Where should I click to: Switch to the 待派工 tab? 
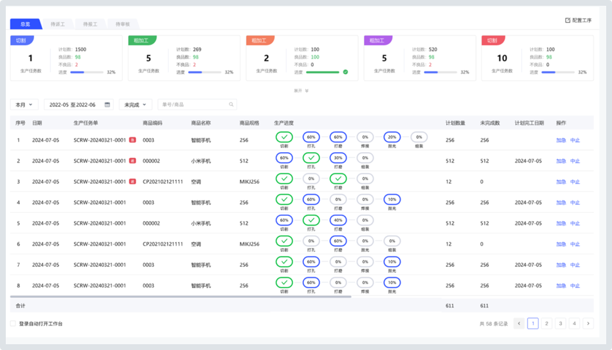click(58, 24)
